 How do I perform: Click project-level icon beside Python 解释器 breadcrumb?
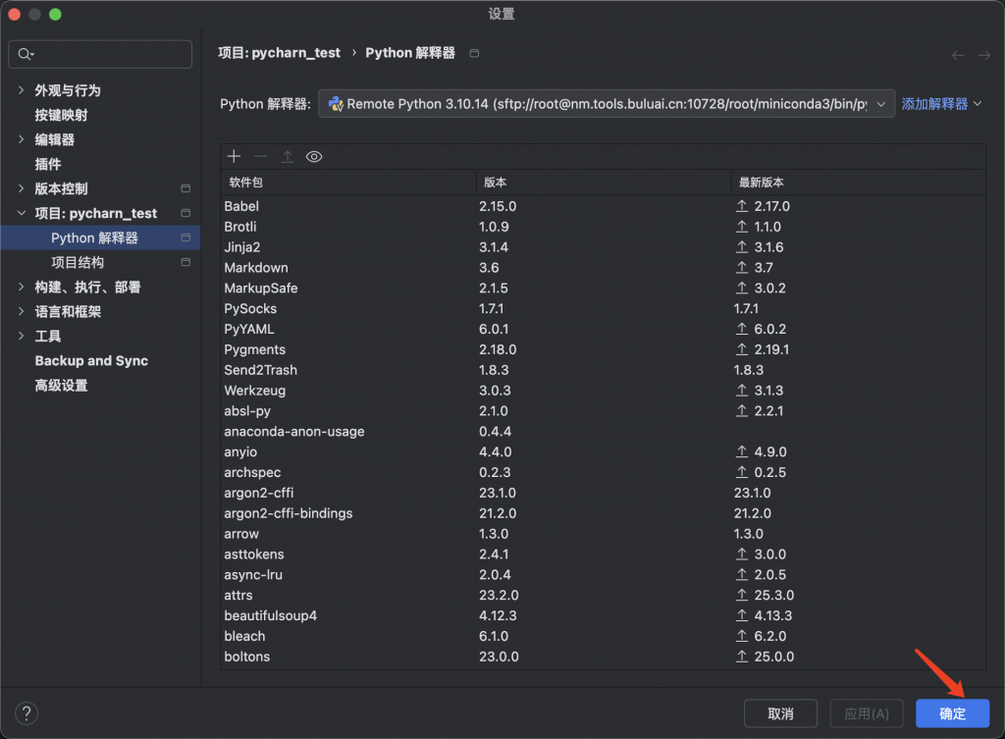474,53
